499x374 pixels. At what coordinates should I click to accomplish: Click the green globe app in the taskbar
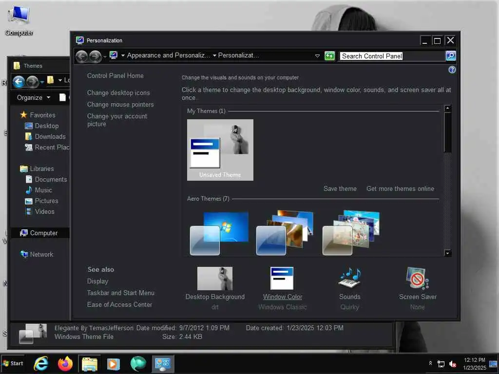pyautogui.click(x=138, y=364)
